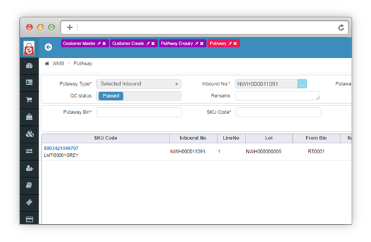Image resolution: width=371 pixels, height=242 pixels.
Task: Close the PutAway Enquiry tab
Action: coord(202,43)
